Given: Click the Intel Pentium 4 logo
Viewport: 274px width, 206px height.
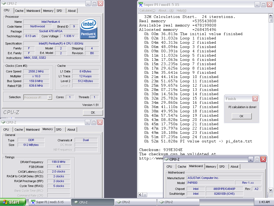Looking at the screenshot, I should [x=89, y=29].
